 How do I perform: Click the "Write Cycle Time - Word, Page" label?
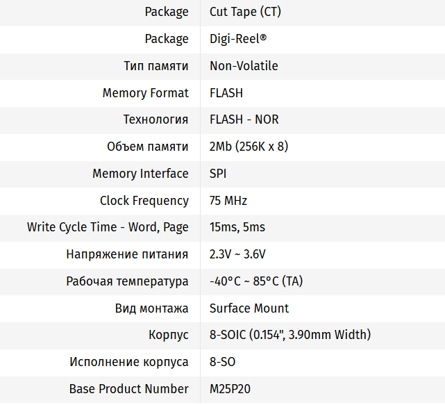click(108, 227)
